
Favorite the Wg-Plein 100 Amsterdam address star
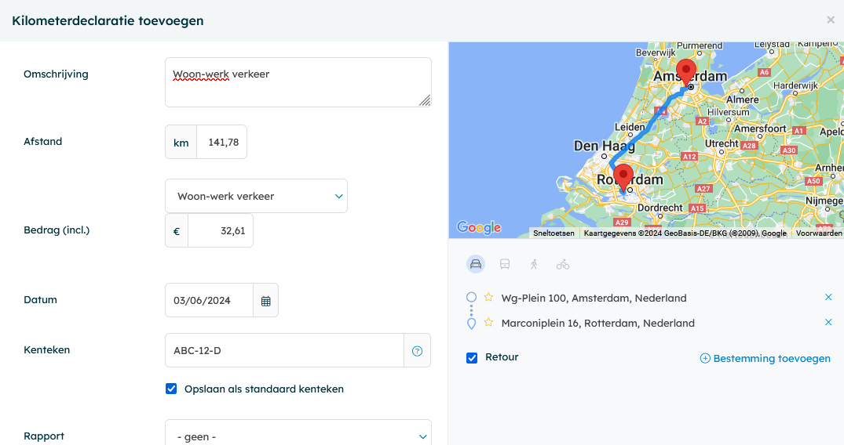(488, 298)
